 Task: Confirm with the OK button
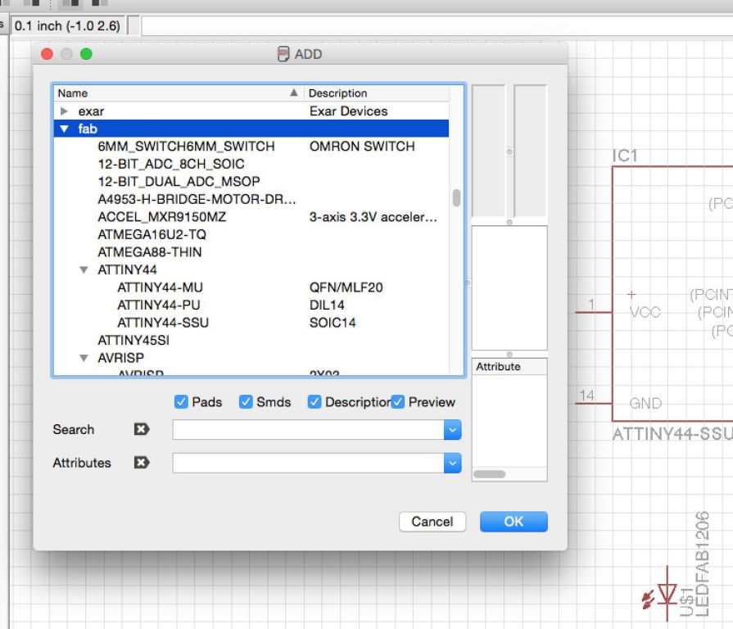tap(514, 522)
